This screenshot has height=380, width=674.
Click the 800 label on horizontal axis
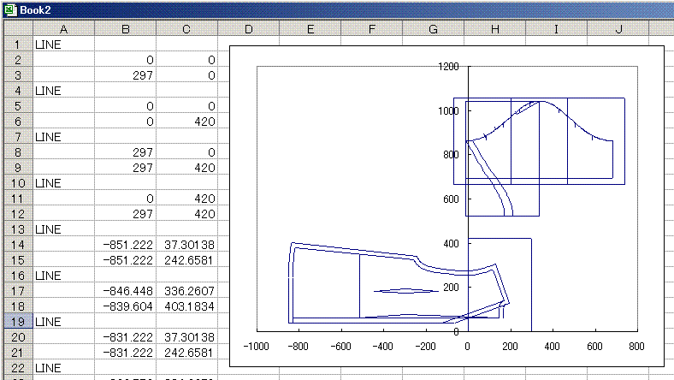click(636, 347)
